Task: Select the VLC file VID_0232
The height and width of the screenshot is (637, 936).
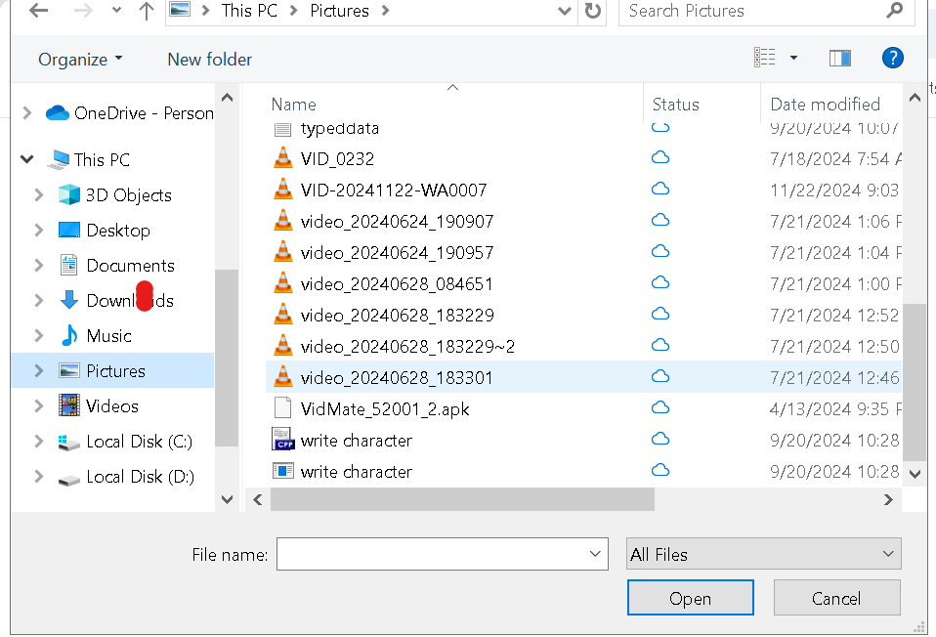Action: [337, 159]
